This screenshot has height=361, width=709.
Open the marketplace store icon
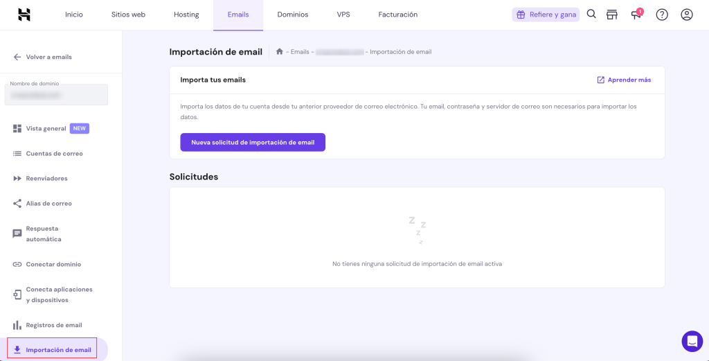point(611,15)
